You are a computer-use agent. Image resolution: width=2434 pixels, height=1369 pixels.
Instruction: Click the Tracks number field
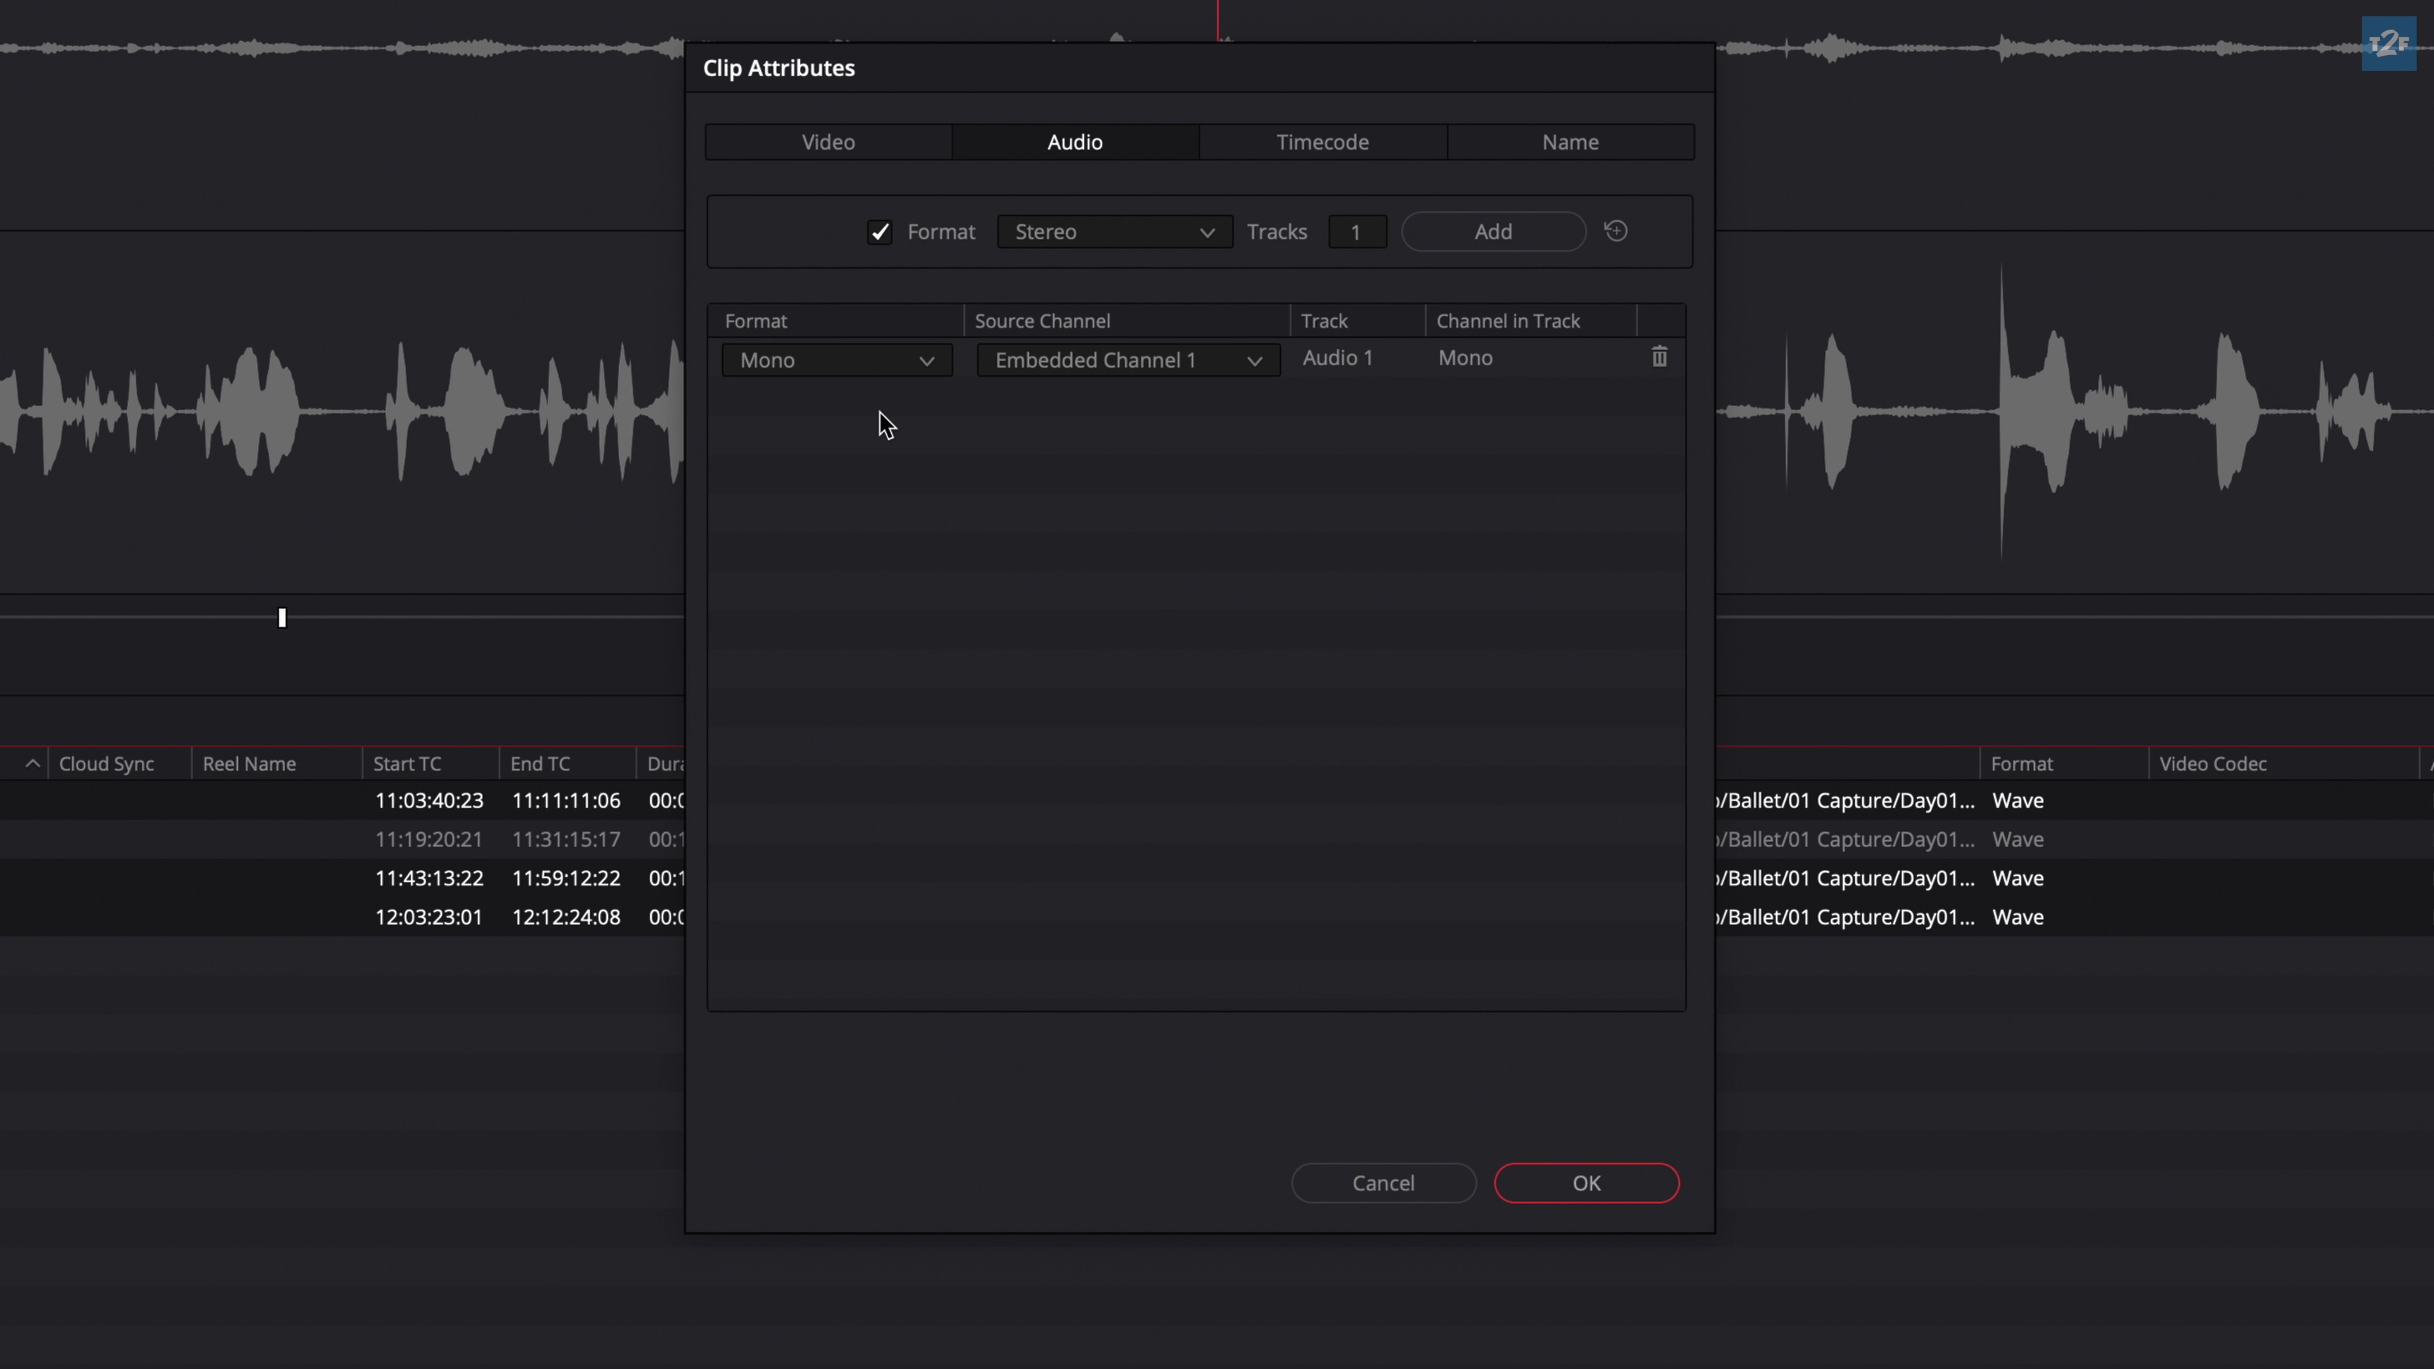tap(1356, 231)
